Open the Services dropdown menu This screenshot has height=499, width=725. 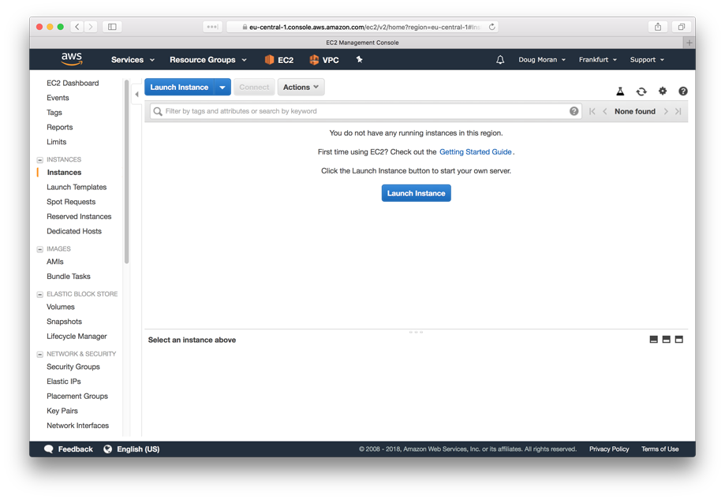[133, 60]
